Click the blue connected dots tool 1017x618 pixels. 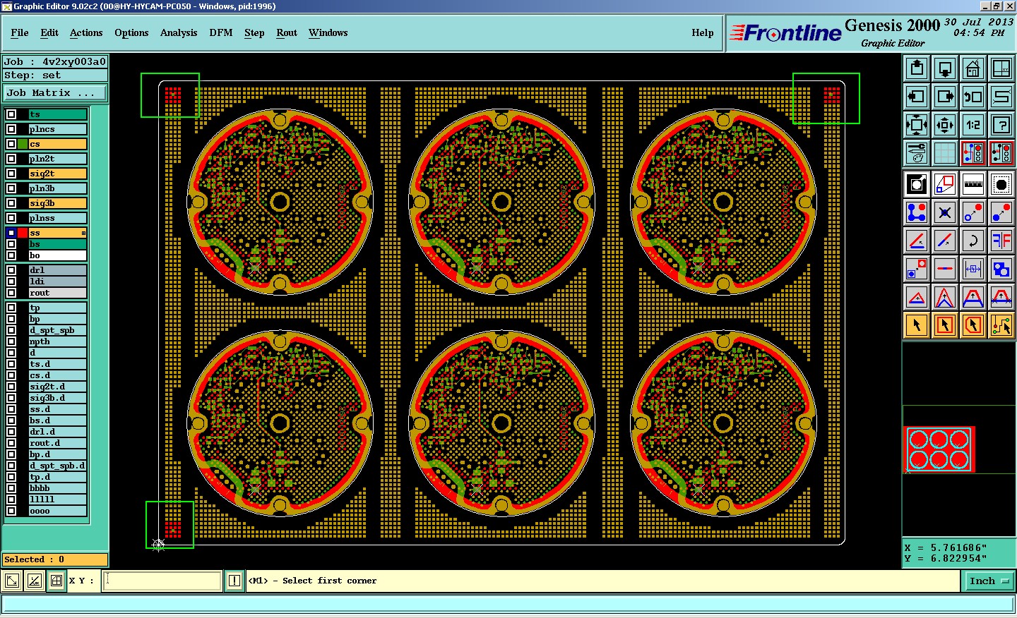pyautogui.click(x=916, y=212)
